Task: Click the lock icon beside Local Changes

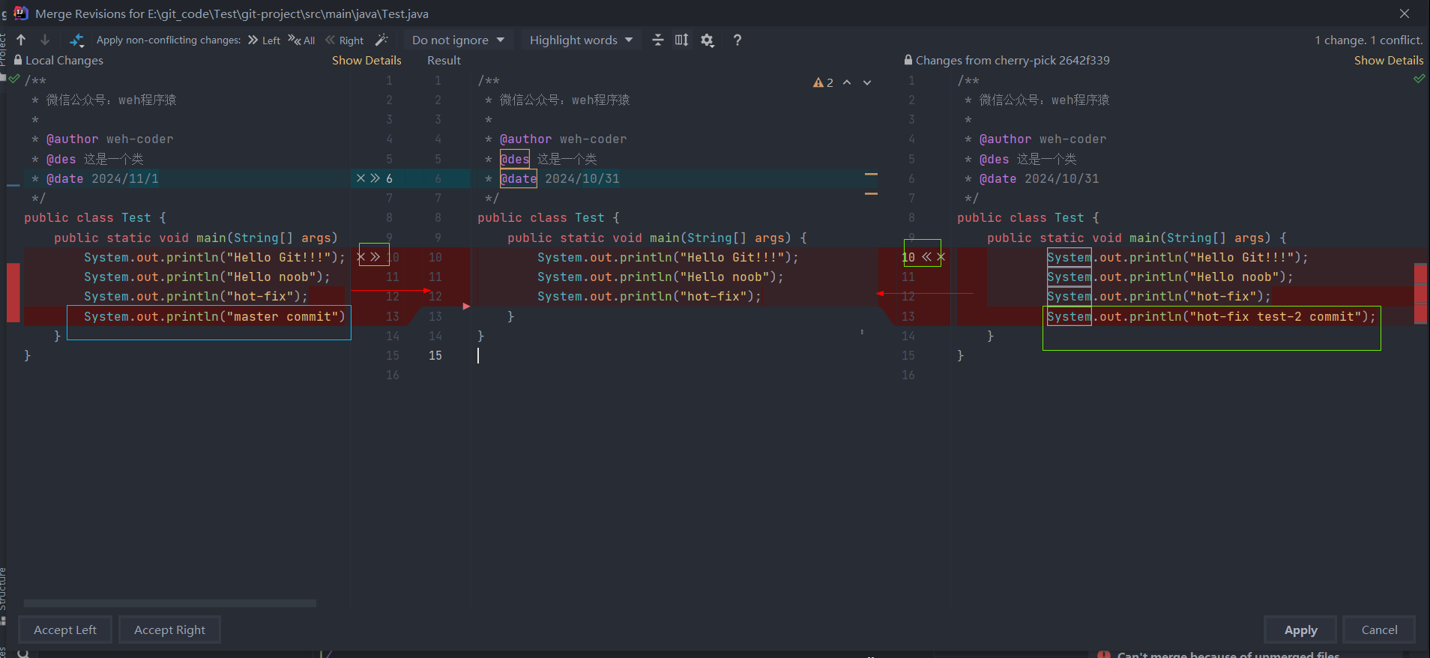Action: coord(18,60)
